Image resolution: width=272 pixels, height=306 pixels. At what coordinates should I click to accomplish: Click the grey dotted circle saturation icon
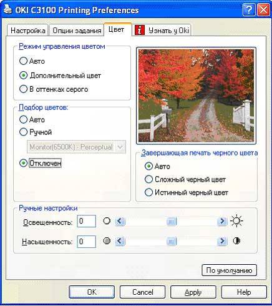107,241
